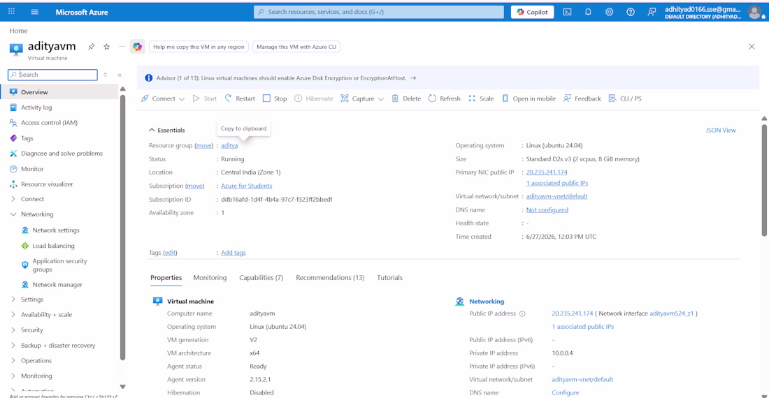Add adityavm to favorites star
Viewport: 769px width, 398px height.
[x=106, y=47]
